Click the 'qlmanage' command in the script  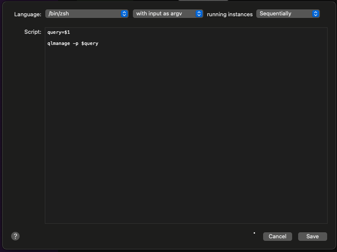coord(59,43)
